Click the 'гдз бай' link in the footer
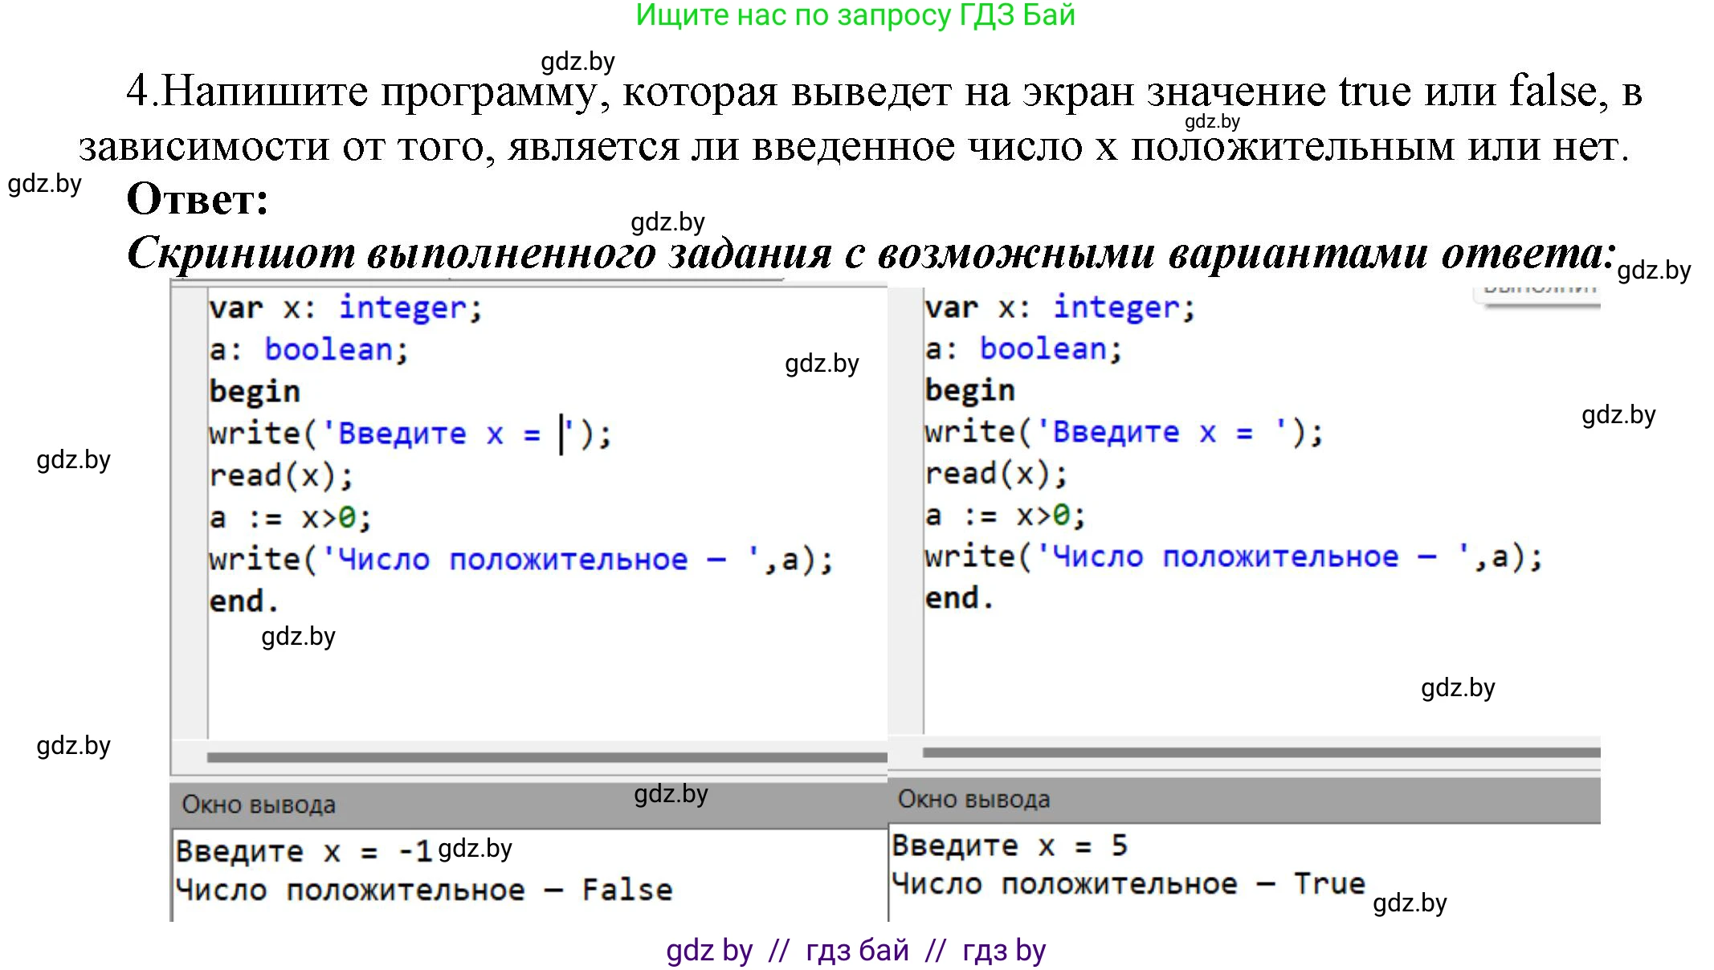This screenshot has width=1714, height=970. (857, 950)
